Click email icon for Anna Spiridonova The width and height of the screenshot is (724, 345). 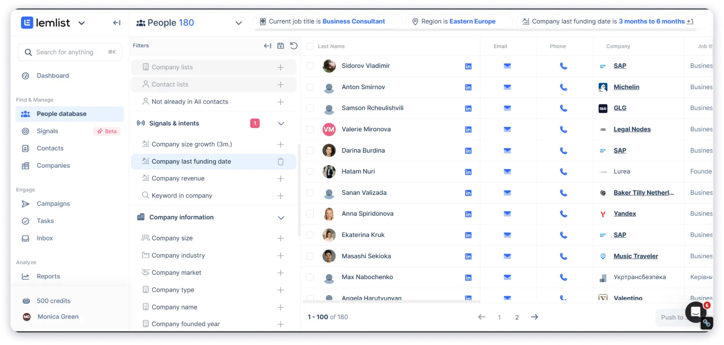point(507,214)
